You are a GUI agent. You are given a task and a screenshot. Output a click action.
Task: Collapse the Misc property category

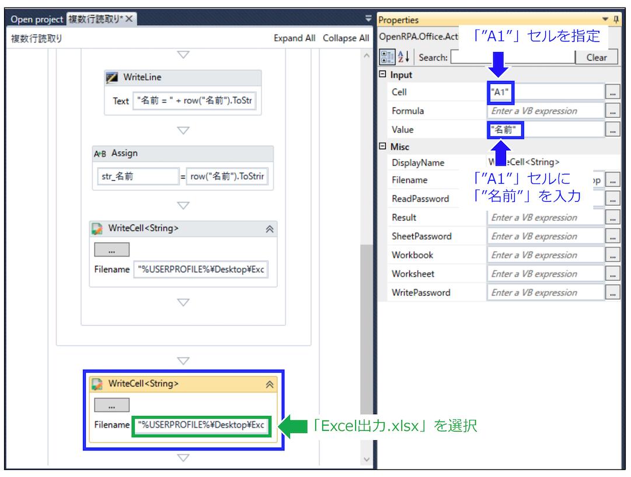coord(383,146)
